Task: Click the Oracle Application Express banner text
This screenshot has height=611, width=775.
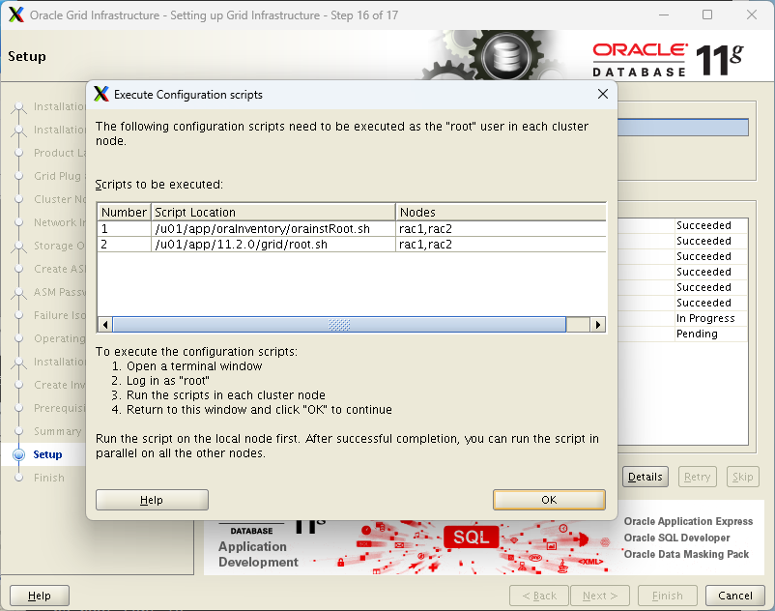Action: pyautogui.click(x=688, y=521)
